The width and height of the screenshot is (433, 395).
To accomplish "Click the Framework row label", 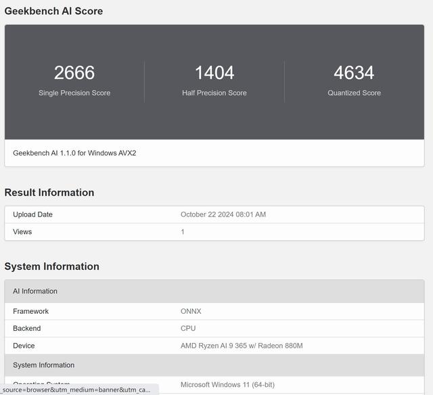I will (30, 311).
